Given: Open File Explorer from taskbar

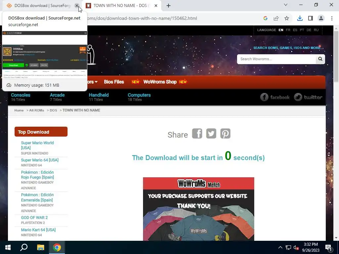Looking at the screenshot, I should 40,247.
